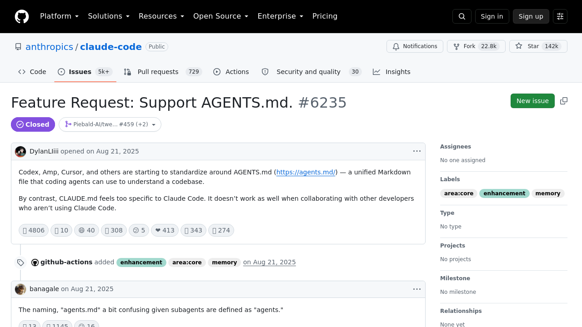Image resolution: width=582 pixels, height=327 pixels.
Task: Click the github-actions author name
Action: [66, 262]
